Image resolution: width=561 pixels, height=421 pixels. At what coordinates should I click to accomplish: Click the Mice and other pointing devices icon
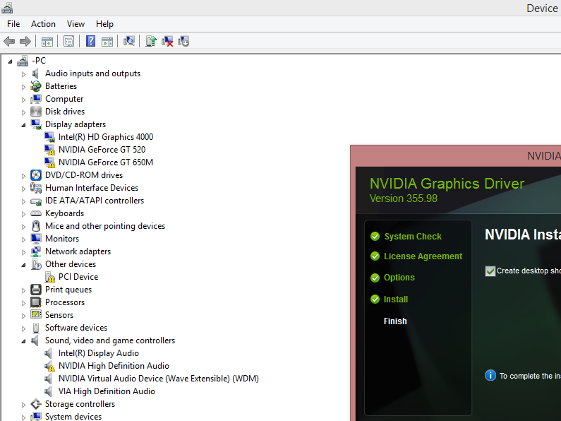(36, 226)
